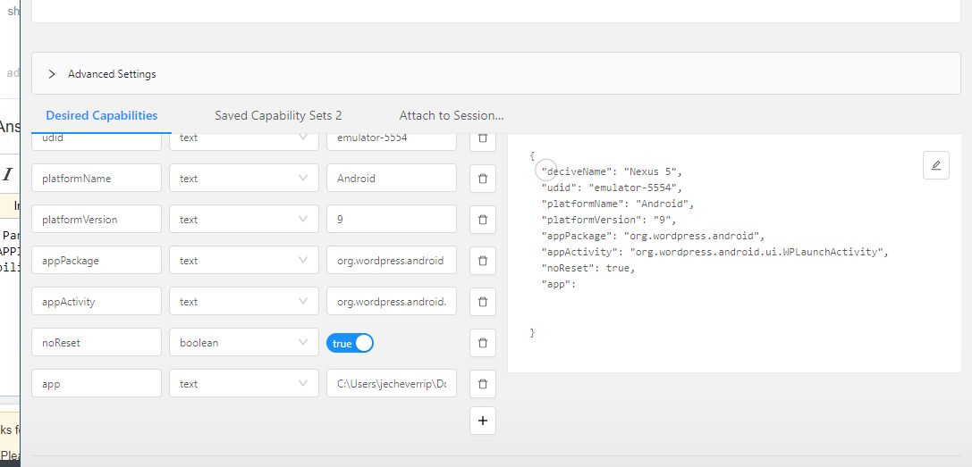The image size is (972, 467).
Task: Add a new capability with plus button
Action: tap(482, 421)
